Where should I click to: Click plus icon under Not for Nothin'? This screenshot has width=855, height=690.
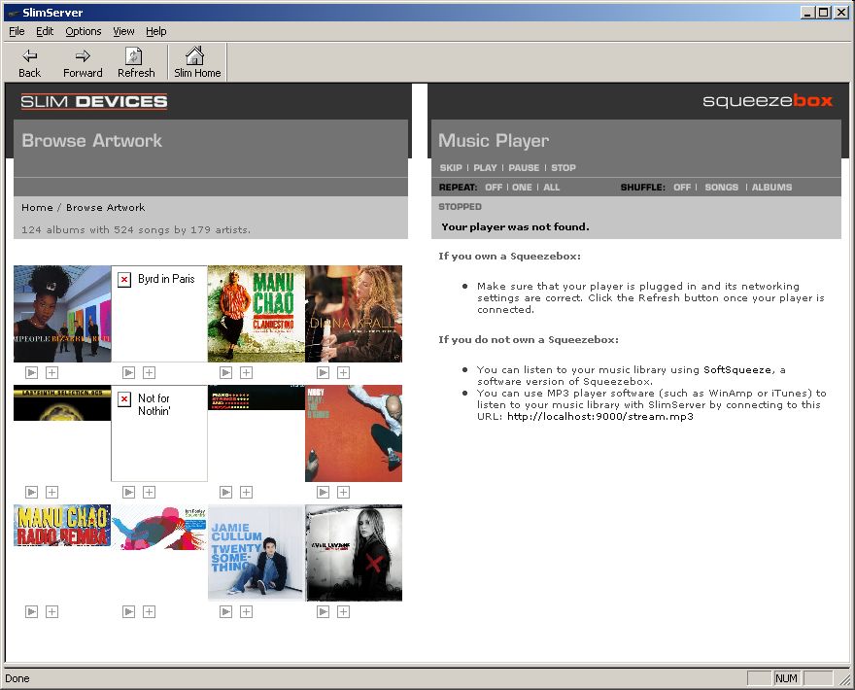pyautogui.click(x=149, y=492)
